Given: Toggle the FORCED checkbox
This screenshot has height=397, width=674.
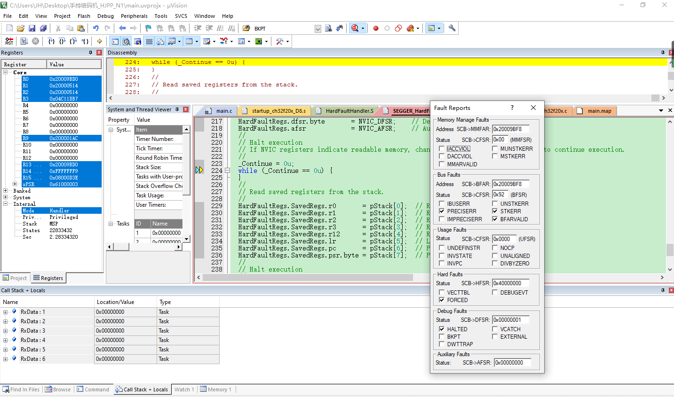Looking at the screenshot, I should pyautogui.click(x=442, y=300).
